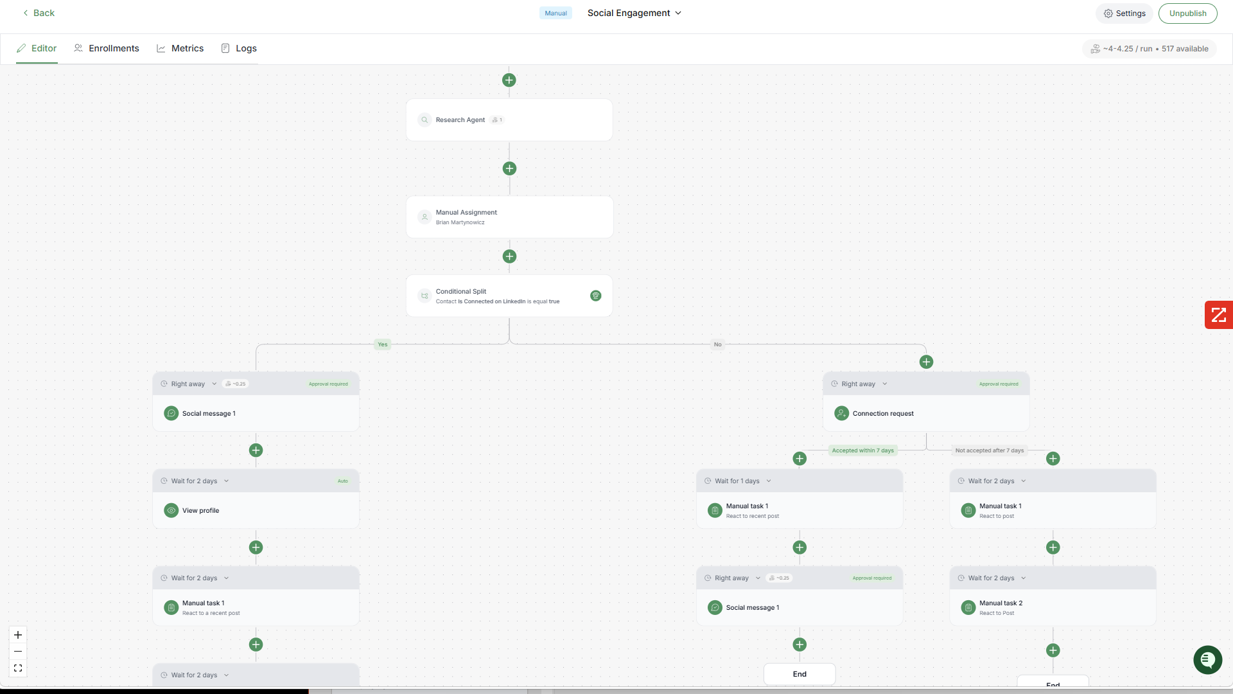Click the plus between Manual Assignment and Conditional Split

tap(509, 256)
